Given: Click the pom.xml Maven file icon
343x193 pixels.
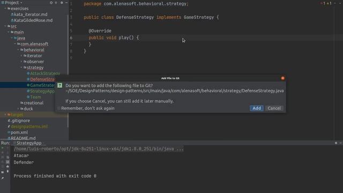Looking at the screenshot, I should tap(9, 132).
